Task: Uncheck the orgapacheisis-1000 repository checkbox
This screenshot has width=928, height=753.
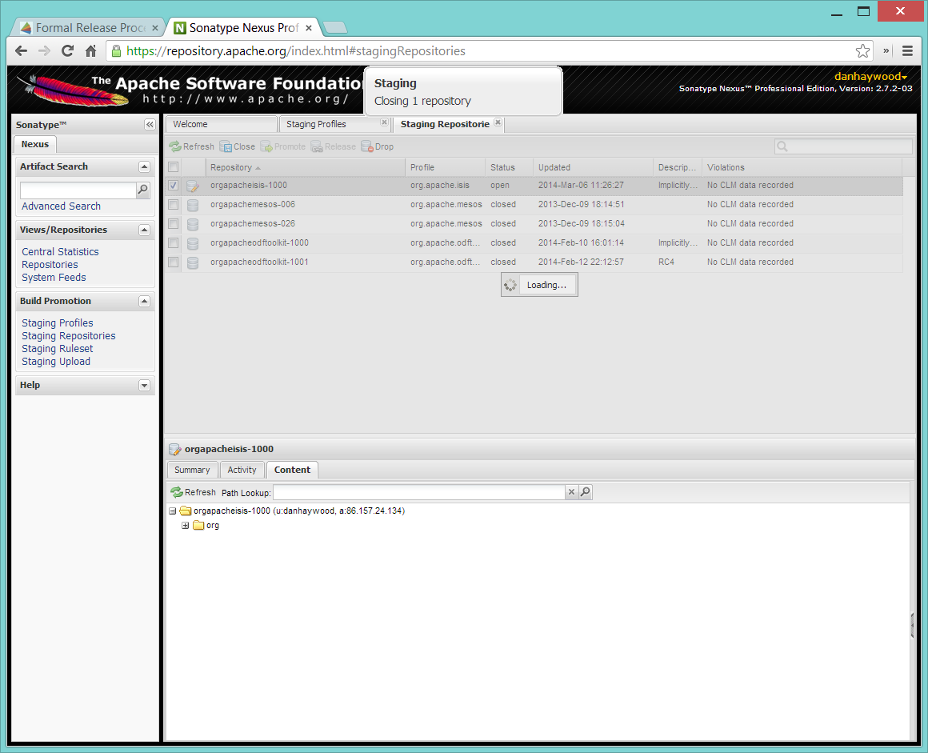Action: tap(174, 185)
